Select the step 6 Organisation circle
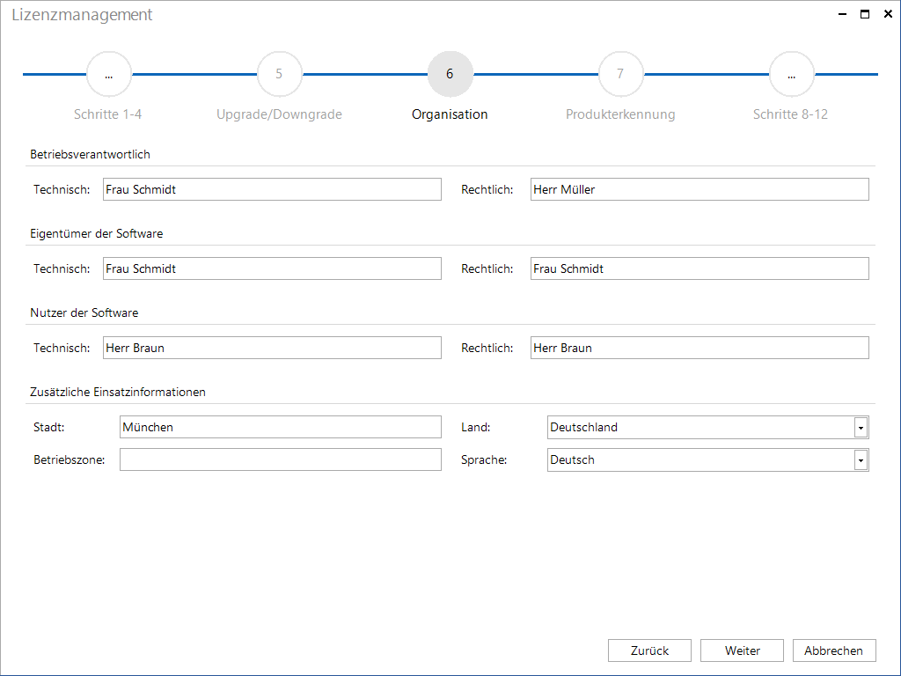Image resolution: width=901 pixels, height=676 pixels. tap(450, 74)
